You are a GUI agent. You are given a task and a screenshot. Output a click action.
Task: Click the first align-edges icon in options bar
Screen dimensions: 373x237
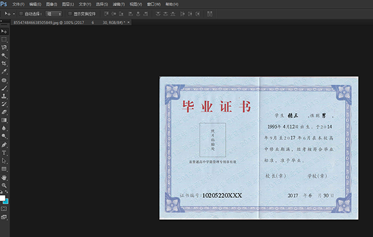click(x=106, y=14)
